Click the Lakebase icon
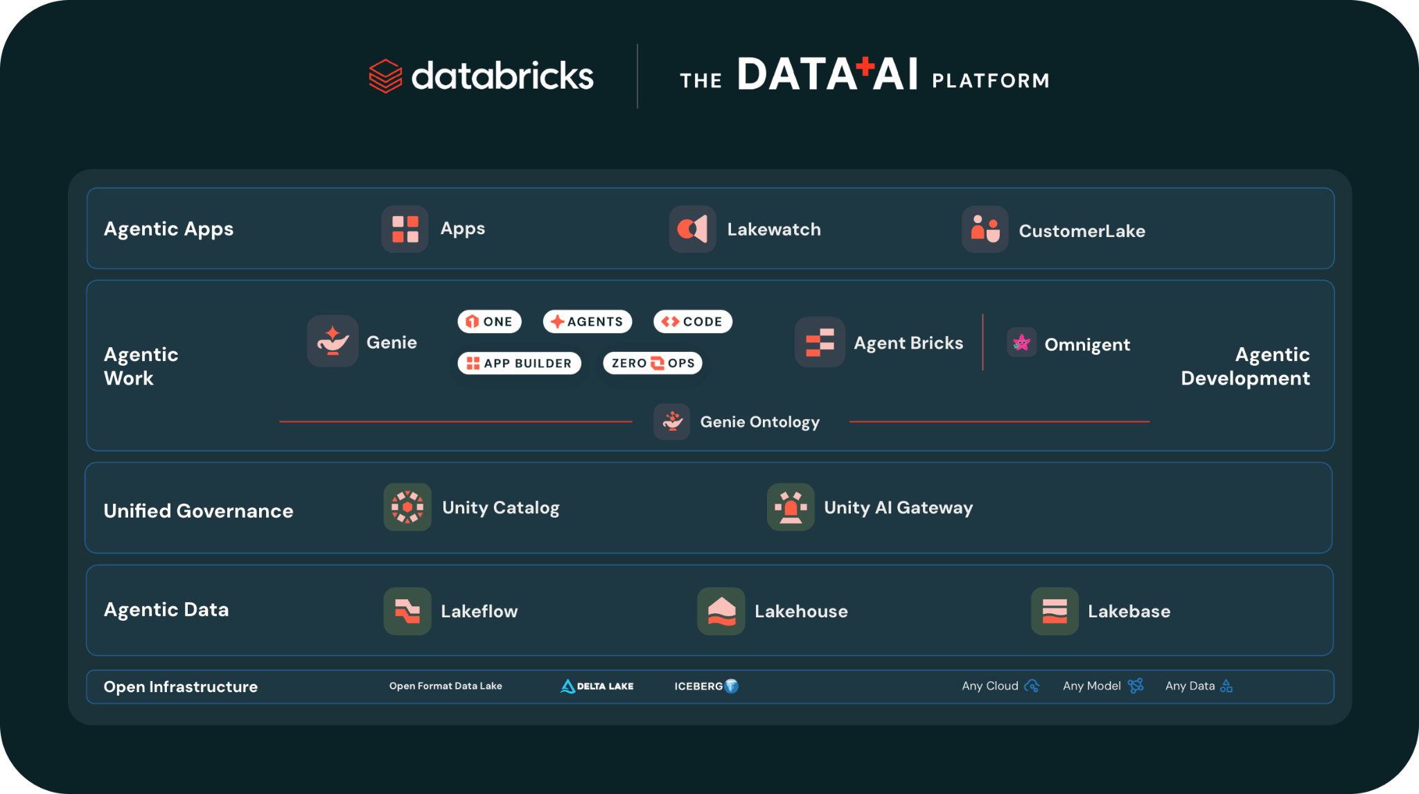1419x794 pixels. [1055, 611]
